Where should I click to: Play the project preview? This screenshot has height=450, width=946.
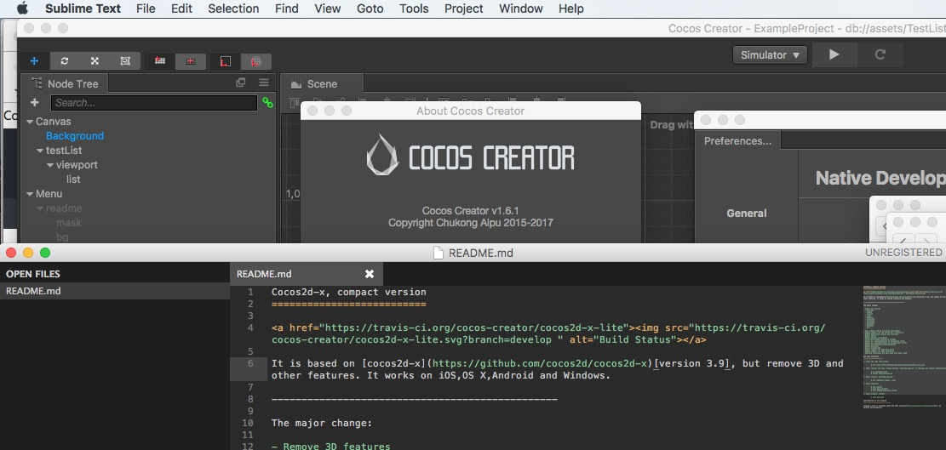tap(834, 54)
